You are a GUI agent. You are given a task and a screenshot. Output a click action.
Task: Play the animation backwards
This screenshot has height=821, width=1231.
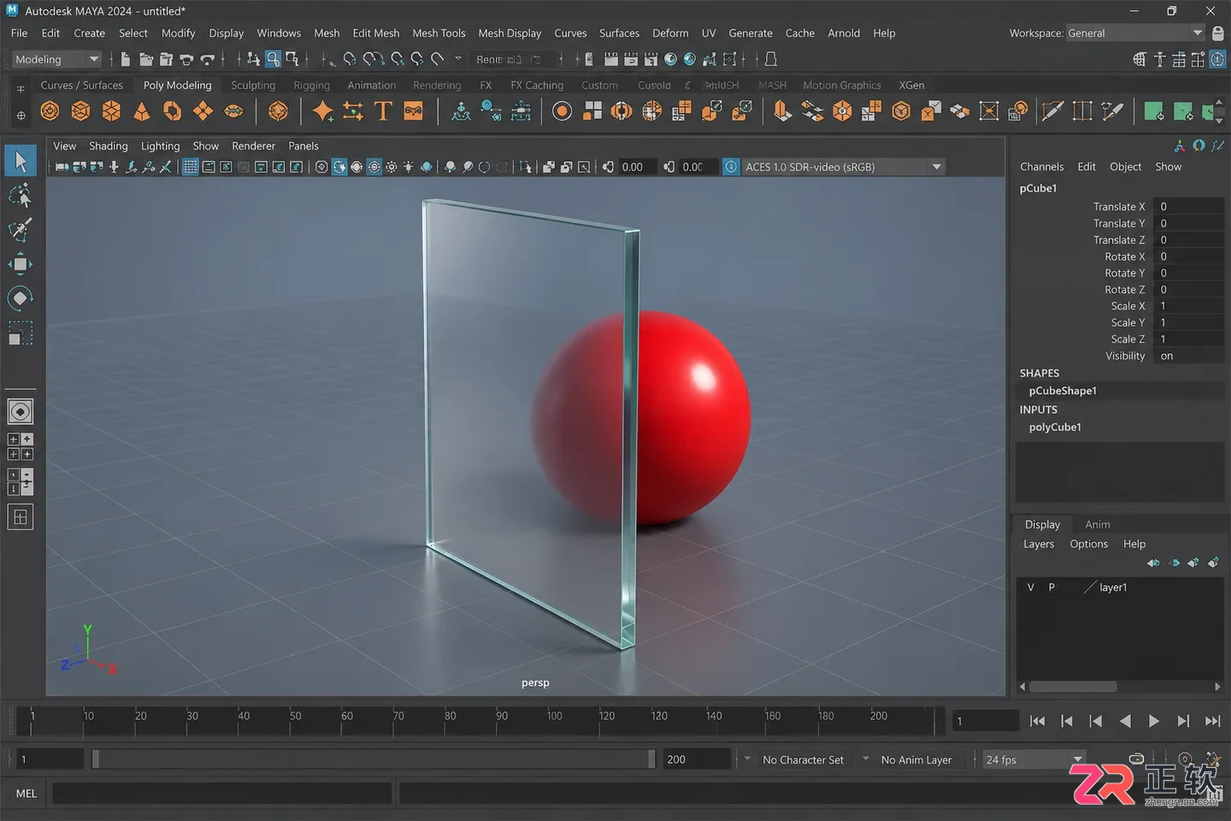click(x=1125, y=721)
